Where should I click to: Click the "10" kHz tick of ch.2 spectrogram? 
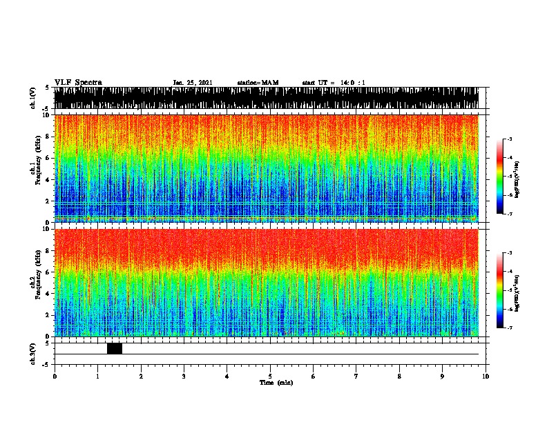[x=47, y=229]
